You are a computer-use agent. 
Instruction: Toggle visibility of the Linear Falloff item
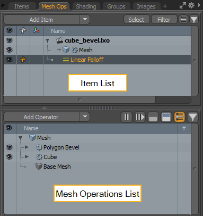(x=10, y=60)
